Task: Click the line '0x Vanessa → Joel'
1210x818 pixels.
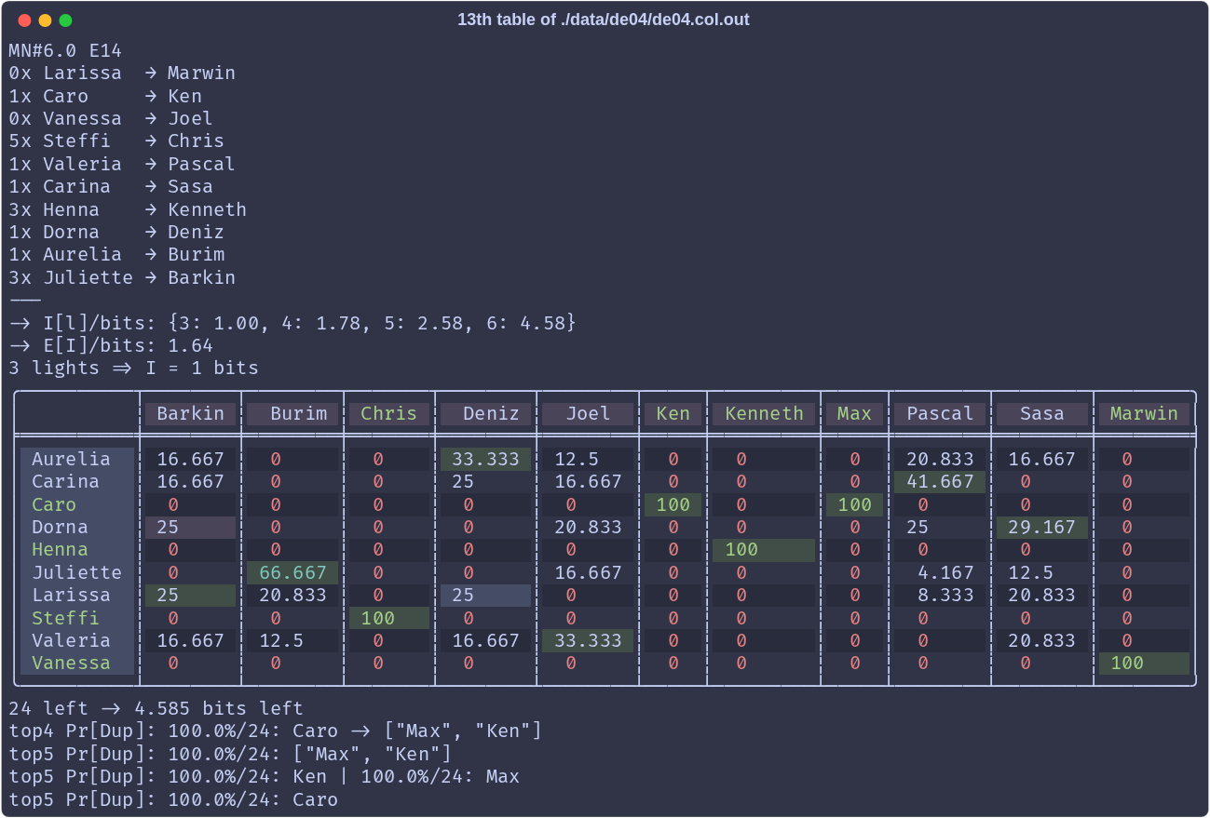Action: click(111, 118)
